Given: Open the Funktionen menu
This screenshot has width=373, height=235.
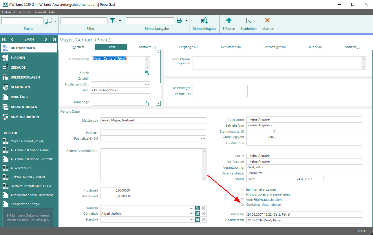Looking at the screenshot, I should (x=22, y=12).
